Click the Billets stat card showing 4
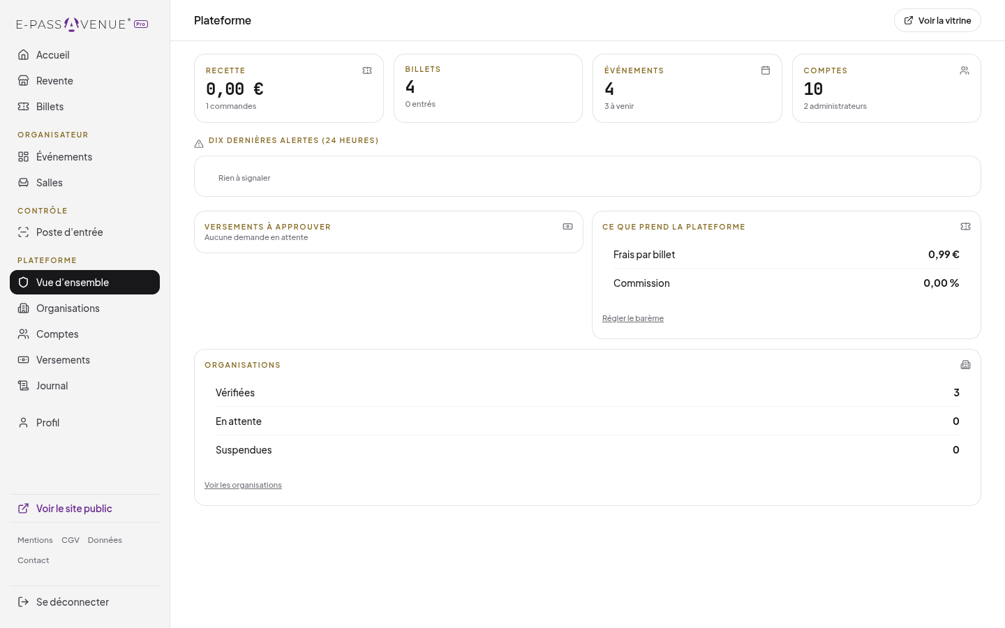Screen dimensions: 1005x628 click(x=488, y=88)
